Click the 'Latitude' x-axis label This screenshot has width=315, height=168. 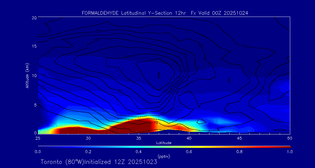(x=164, y=143)
